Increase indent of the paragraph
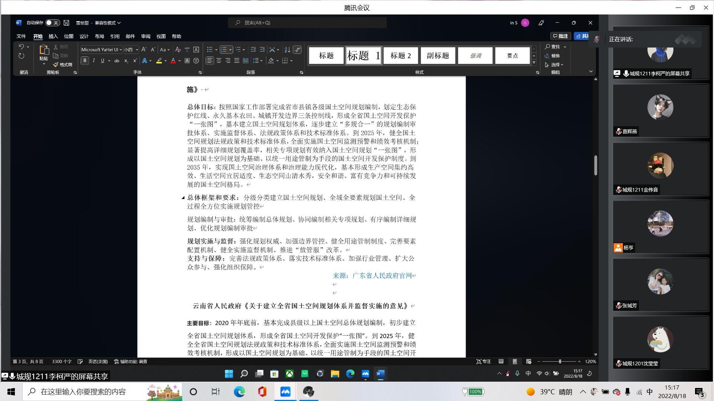Screen dimensions: 714x401 262,49
